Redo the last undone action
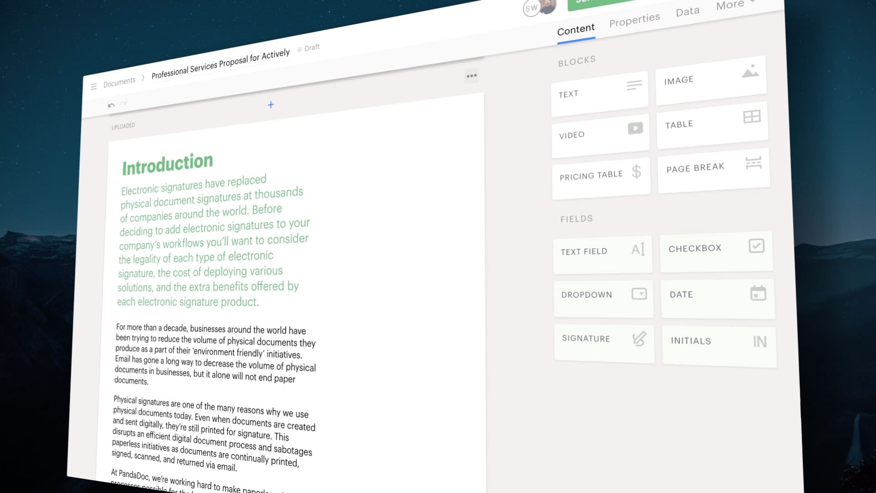Viewport: 876px width, 493px height. [x=123, y=104]
